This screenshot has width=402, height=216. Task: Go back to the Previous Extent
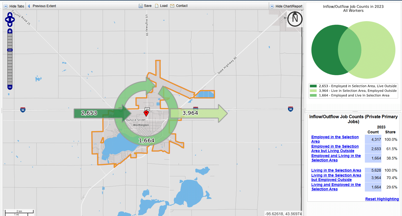[42, 6]
